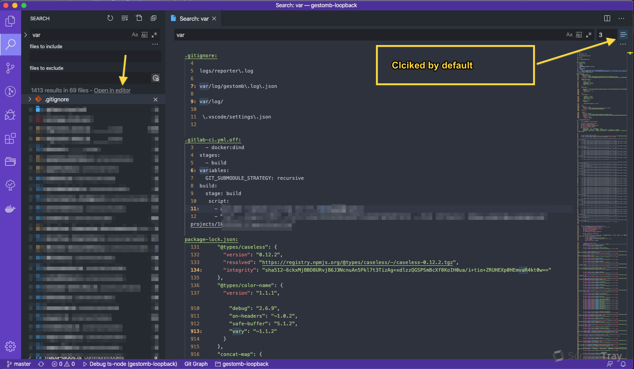Dismiss the .gitignore result with the X
The height and width of the screenshot is (369, 634).
pyautogui.click(x=155, y=99)
